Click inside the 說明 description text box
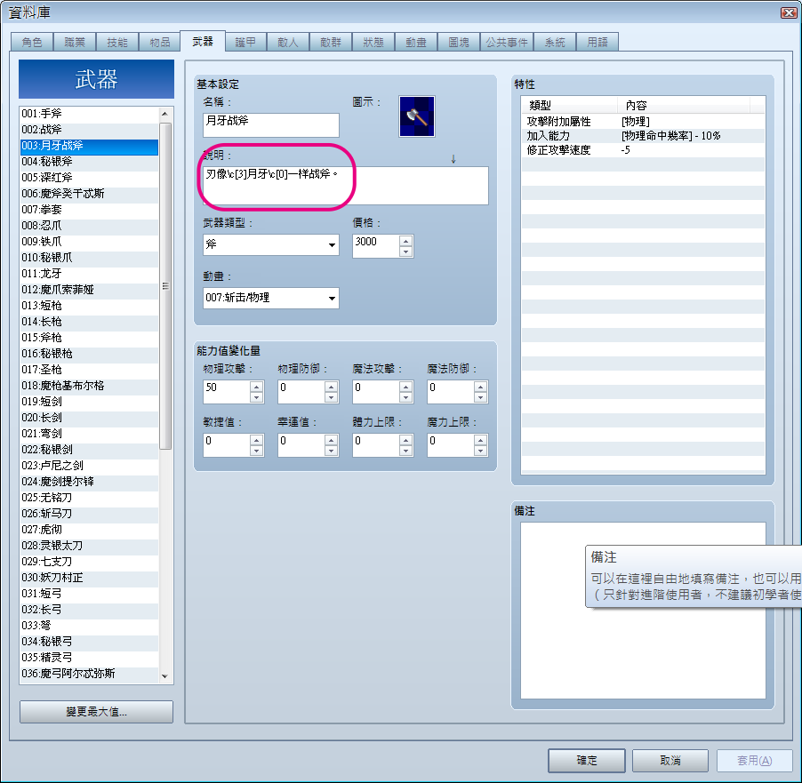This screenshot has width=802, height=783. point(346,186)
